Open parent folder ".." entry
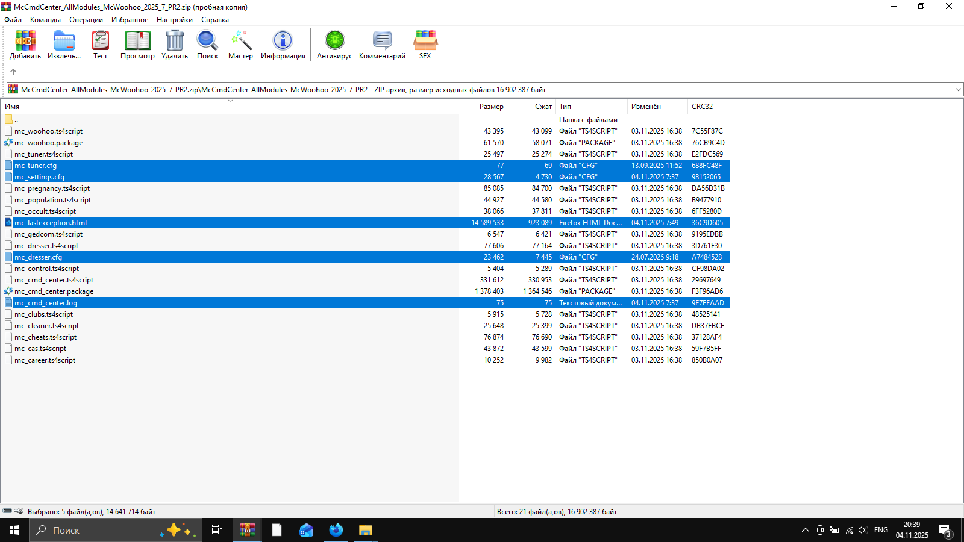Screen dimensions: 964x542 (x=16, y=120)
